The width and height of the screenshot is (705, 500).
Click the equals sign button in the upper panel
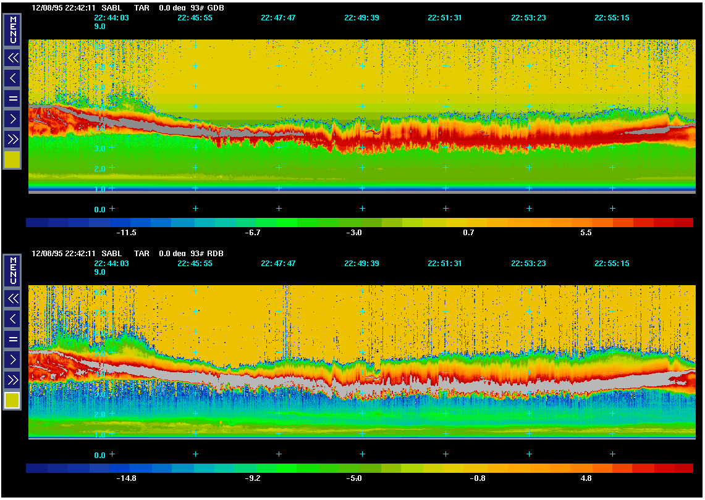point(12,99)
